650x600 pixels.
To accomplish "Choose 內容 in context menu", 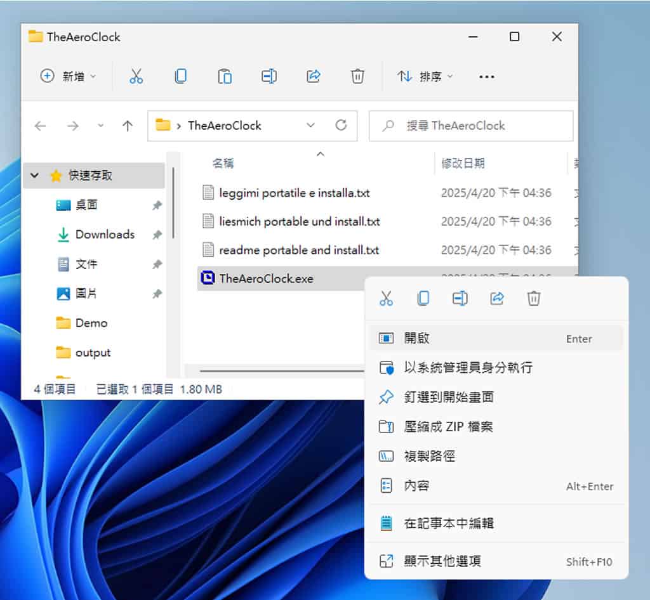I will click(x=496, y=486).
